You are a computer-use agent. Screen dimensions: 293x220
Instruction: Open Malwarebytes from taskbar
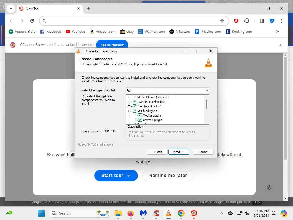click(143, 213)
